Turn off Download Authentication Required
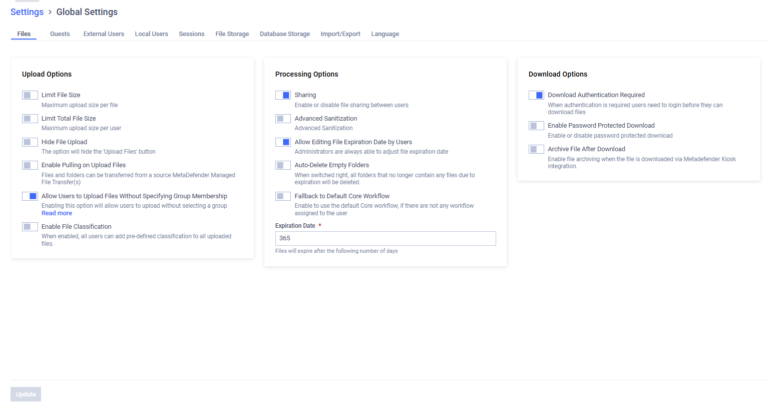The height and width of the screenshot is (411, 769). pos(536,95)
